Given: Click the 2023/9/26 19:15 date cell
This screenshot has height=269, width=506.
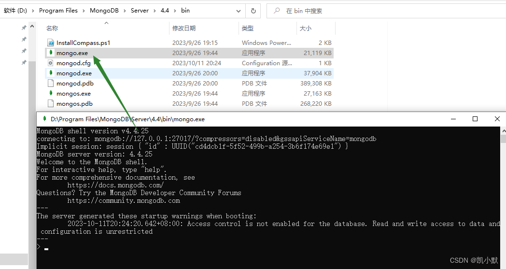Looking at the screenshot, I should [x=195, y=42].
